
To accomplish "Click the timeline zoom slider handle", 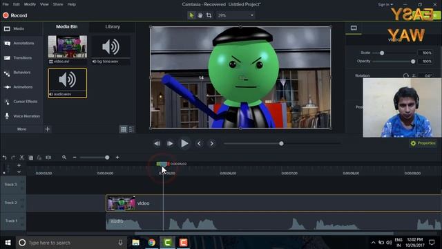I will tap(107, 157).
